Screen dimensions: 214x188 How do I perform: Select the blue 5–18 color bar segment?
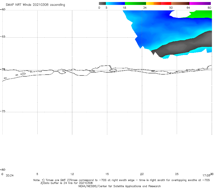pos(115,3)
